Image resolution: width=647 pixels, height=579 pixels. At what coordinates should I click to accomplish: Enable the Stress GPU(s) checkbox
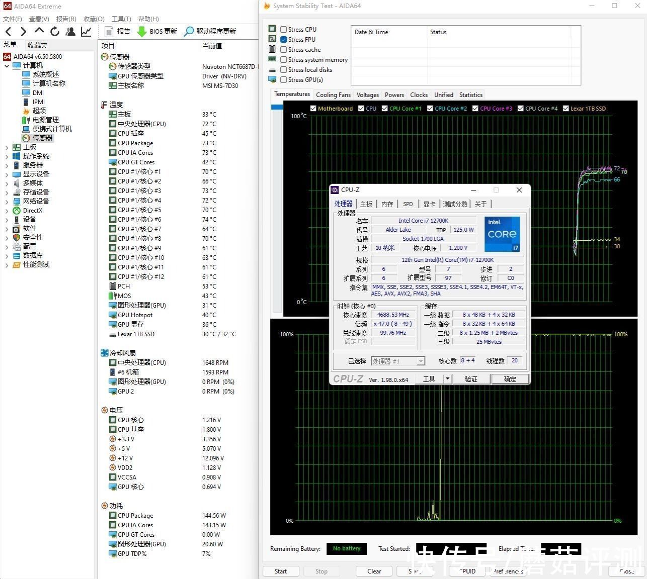click(284, 79)
